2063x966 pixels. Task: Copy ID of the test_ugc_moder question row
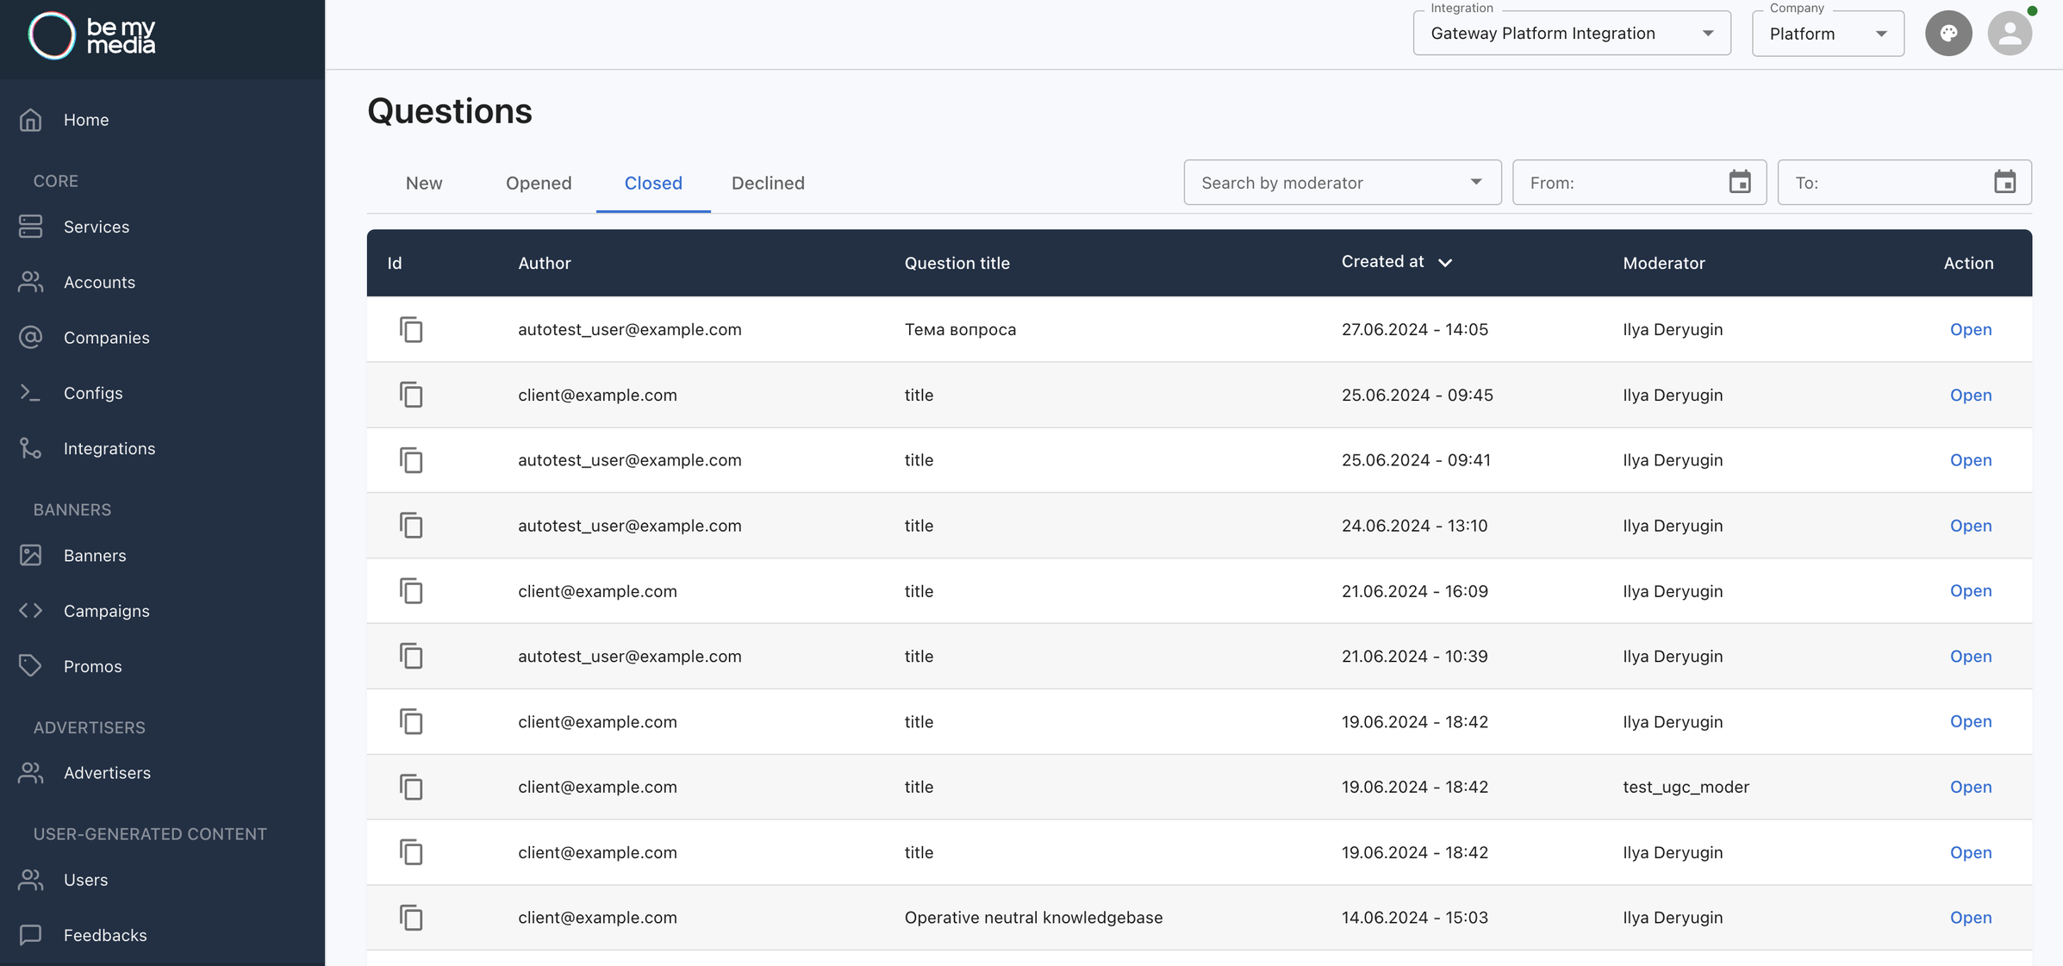click(x=411, y=787)
